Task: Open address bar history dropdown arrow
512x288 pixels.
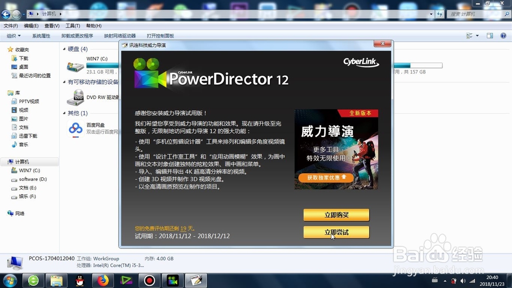Action: click(x=431, y=14)
